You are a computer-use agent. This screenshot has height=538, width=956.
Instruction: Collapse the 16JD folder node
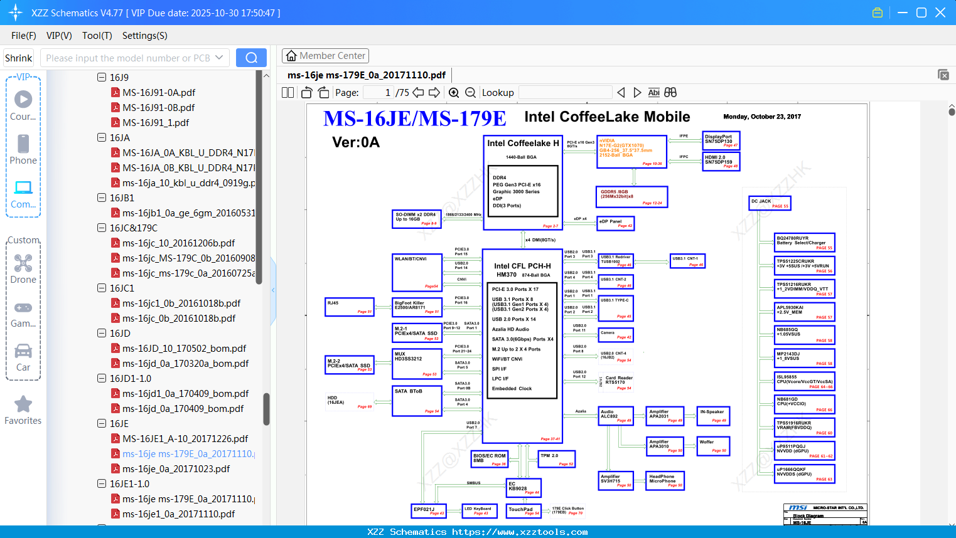[102, 333]
